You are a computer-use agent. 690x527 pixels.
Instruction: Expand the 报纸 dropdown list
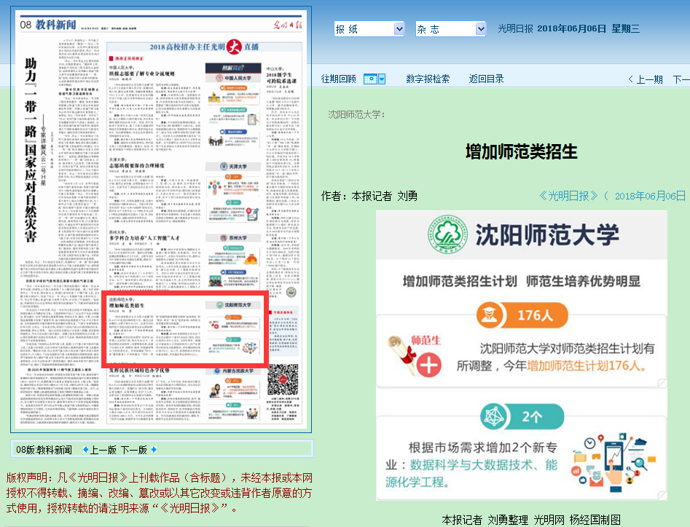[399, 29]
